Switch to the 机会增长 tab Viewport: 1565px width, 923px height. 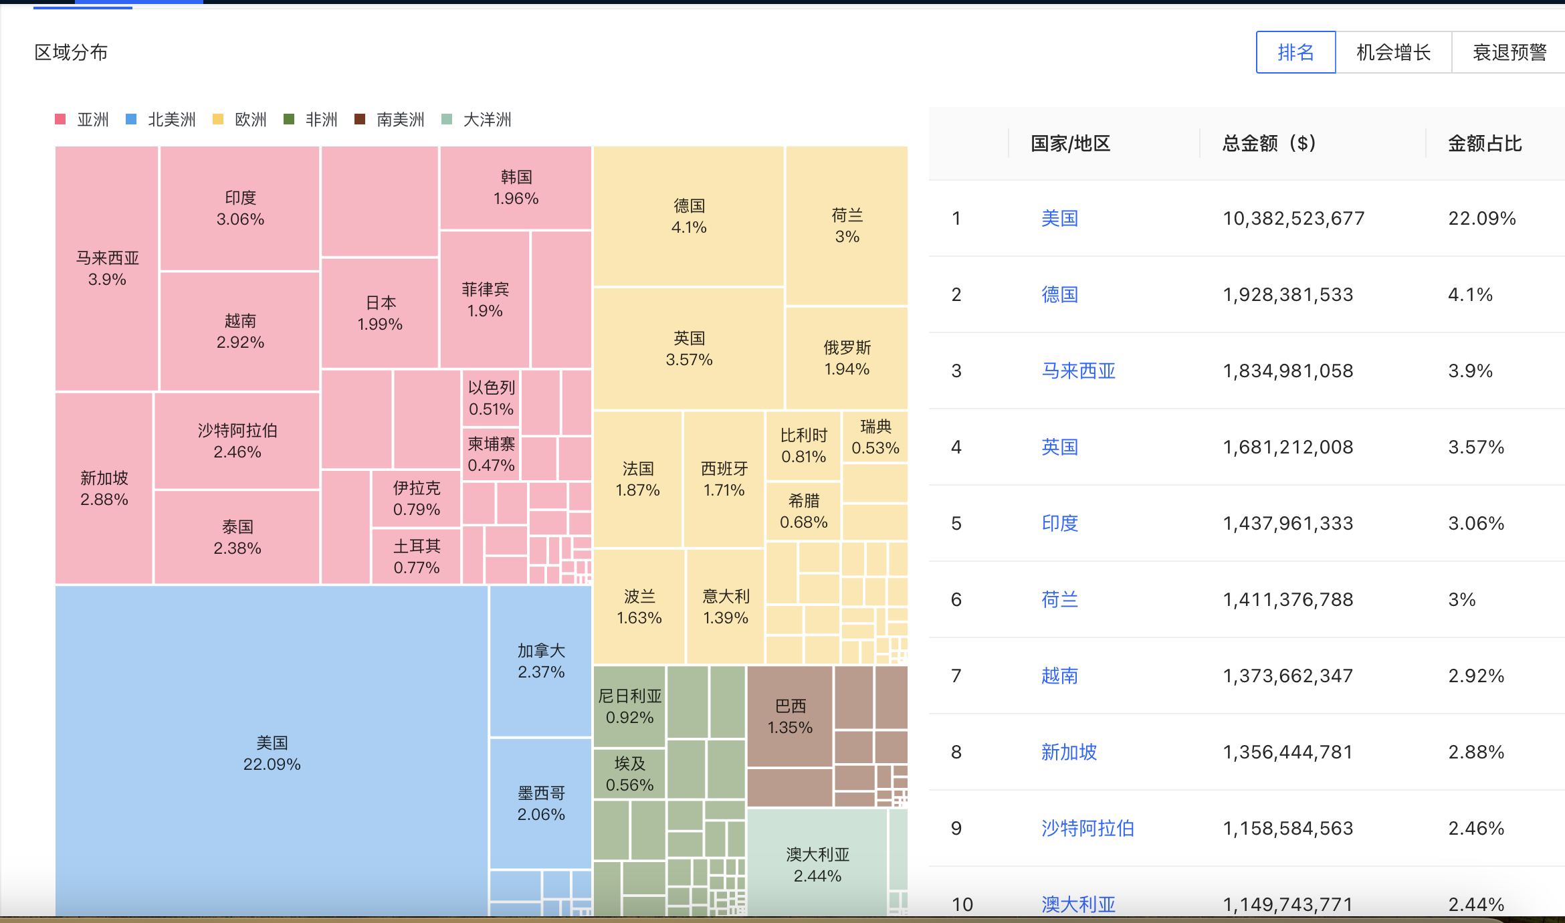pyautogui.click(x=1393, y=52)
